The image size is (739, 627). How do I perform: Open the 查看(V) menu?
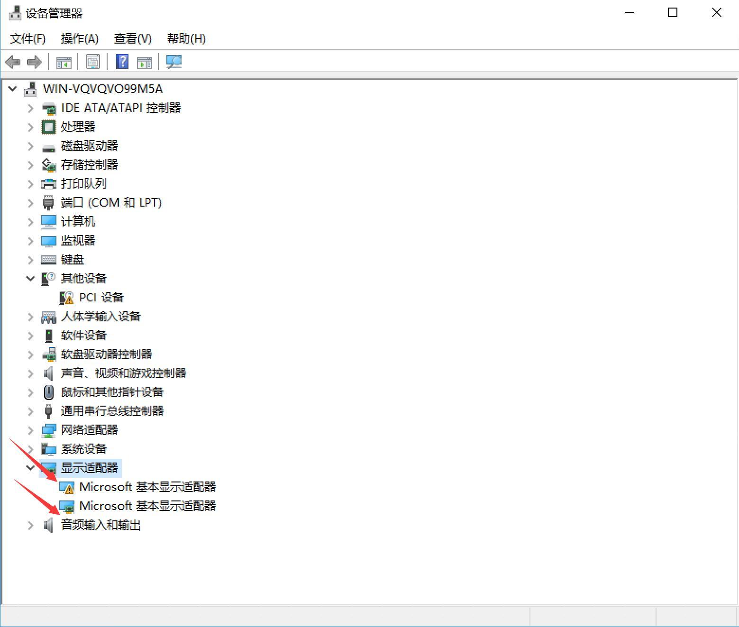(133, 39)
